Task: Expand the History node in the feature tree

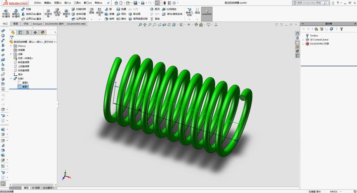Action: (11, 46)
